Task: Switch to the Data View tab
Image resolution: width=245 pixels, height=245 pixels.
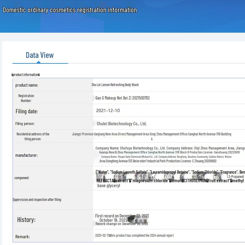Action: (40, 55)
